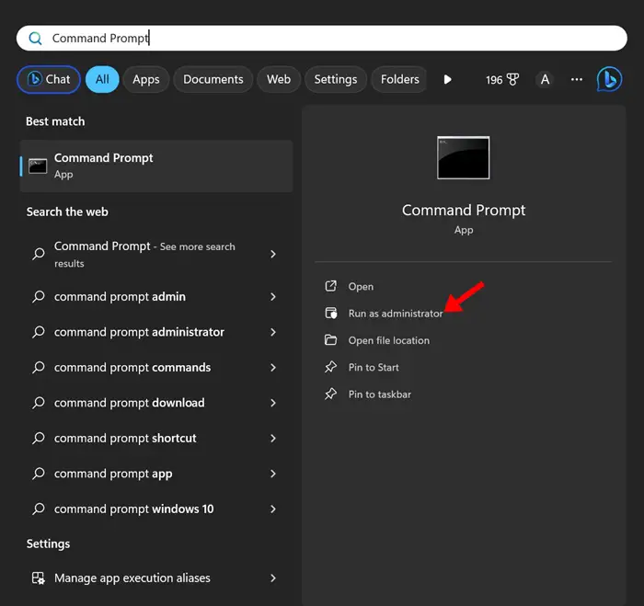Switch to the Folders filter tab
Viewport: 644px width, 606px height.
point(399,79)
